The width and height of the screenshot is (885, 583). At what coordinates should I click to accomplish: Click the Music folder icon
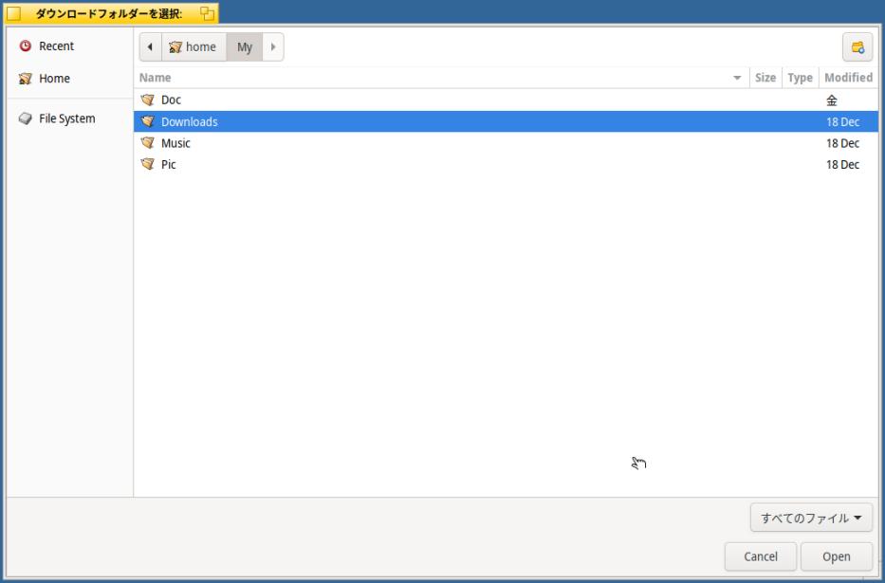tap(147, 142)
